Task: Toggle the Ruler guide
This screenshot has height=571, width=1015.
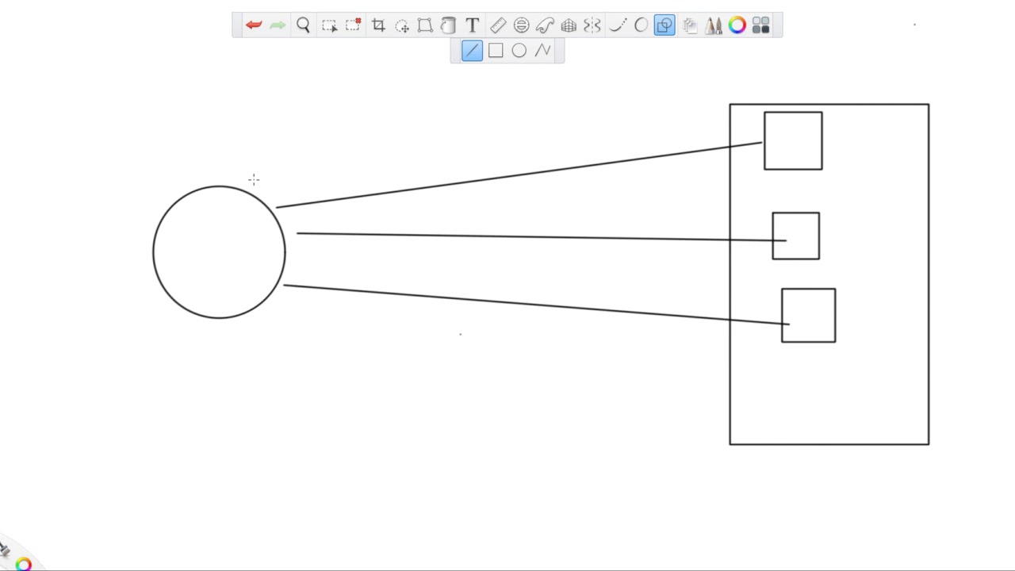Action: (x=498, y=25)
